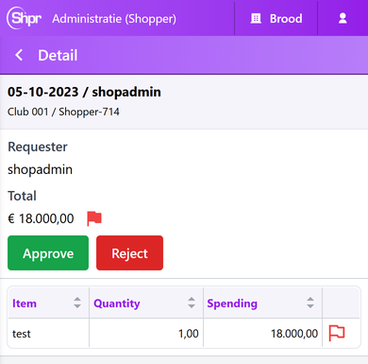Open the Brood organization menu

276,19
